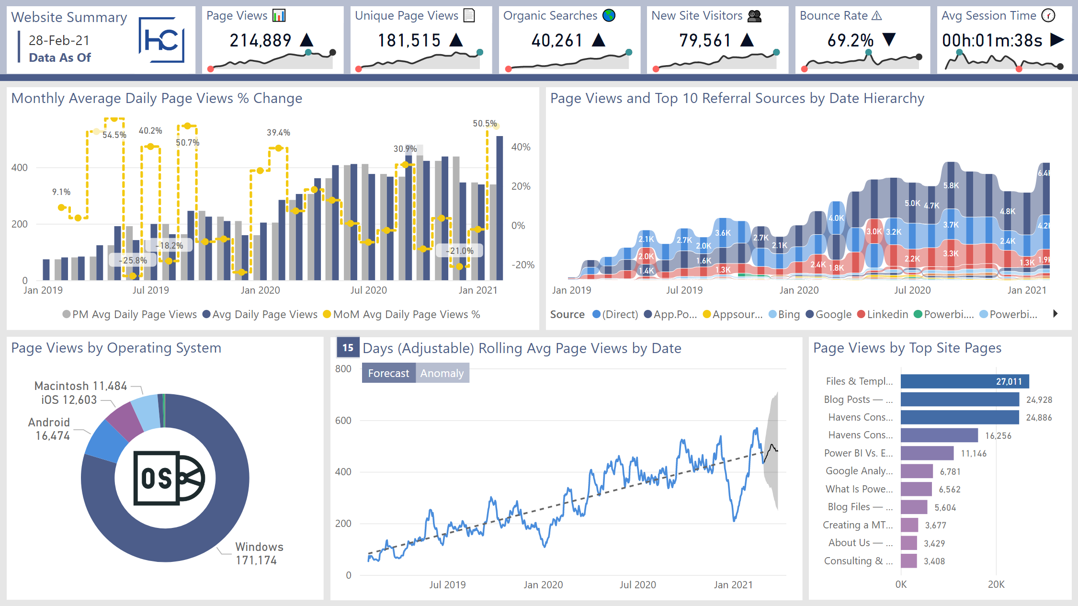The image size is (1078, 606).
Task: Click the iOS donut segment
Action: click(125, 421)
